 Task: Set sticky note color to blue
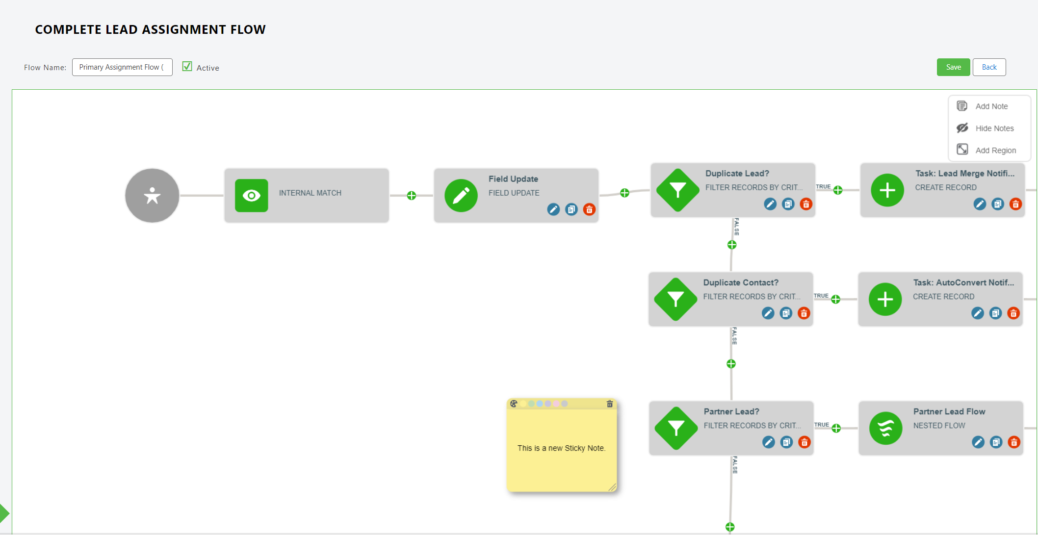(540, 404)
